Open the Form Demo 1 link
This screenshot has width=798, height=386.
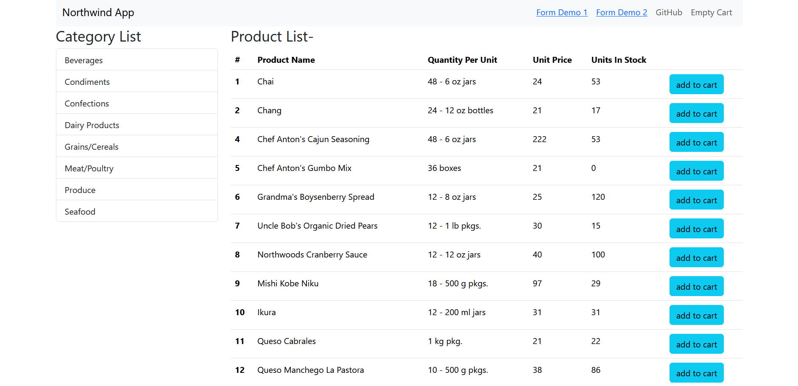tap(561, 13)
